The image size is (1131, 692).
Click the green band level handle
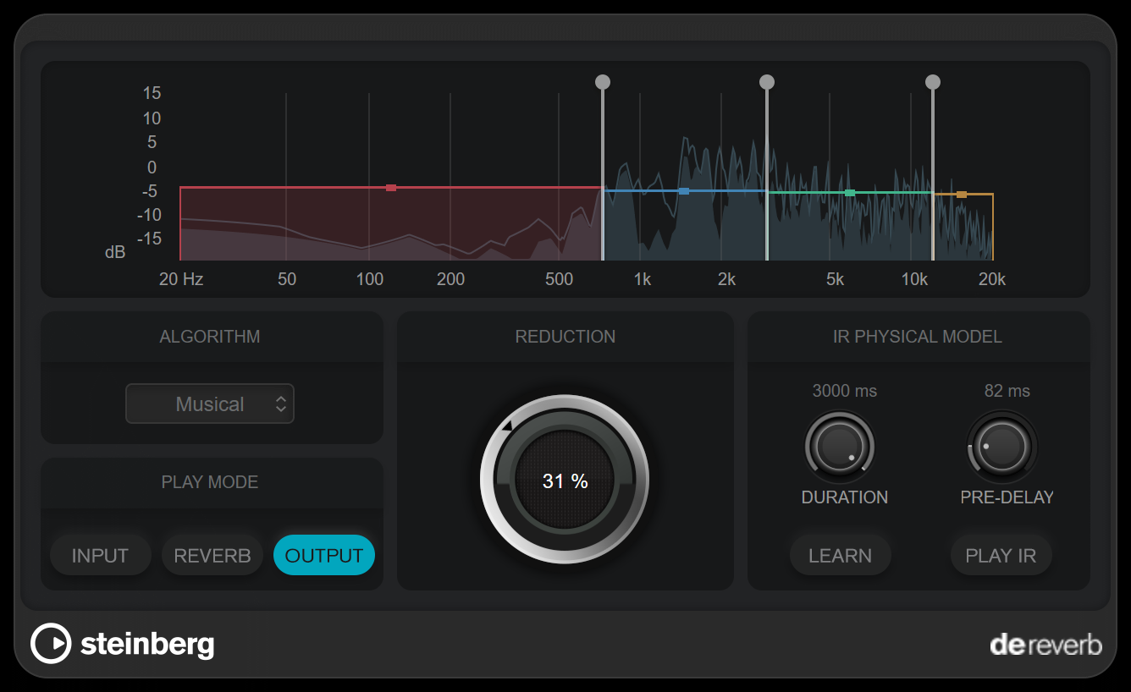coord(850,193)
